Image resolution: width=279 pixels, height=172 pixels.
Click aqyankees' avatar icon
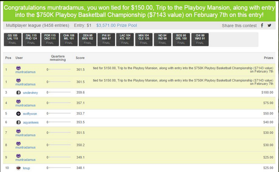tap(18, 122)
